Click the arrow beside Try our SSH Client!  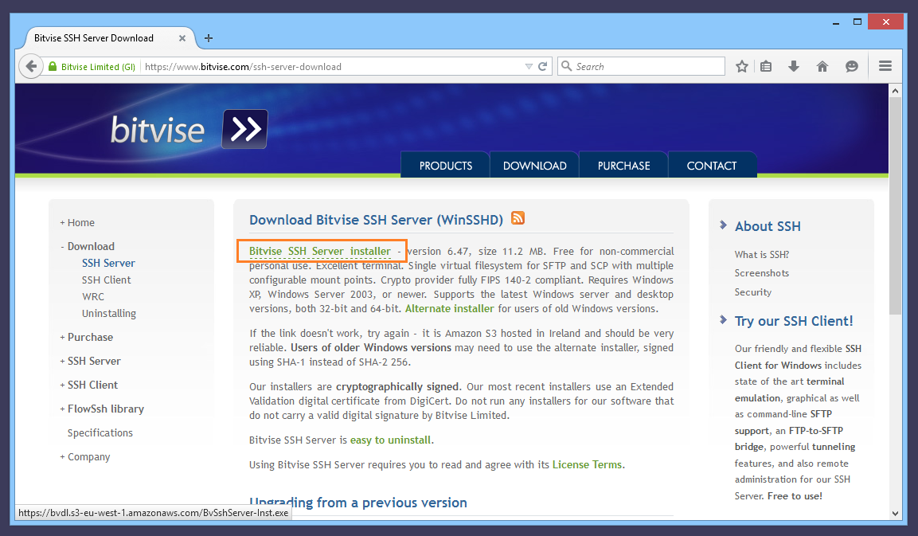(x=723, y=320)
